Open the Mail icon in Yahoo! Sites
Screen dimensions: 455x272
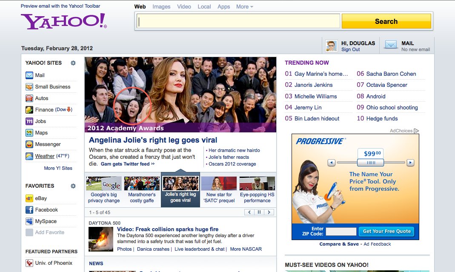[29, 75]
